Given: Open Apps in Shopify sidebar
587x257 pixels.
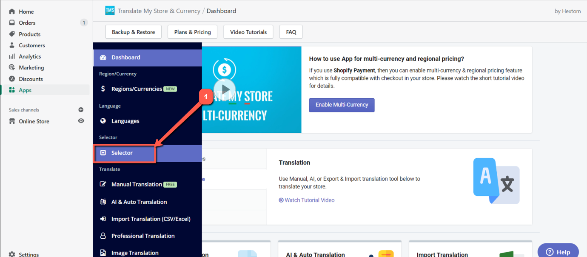Looking at the screenshot, I should pos(25,90).
